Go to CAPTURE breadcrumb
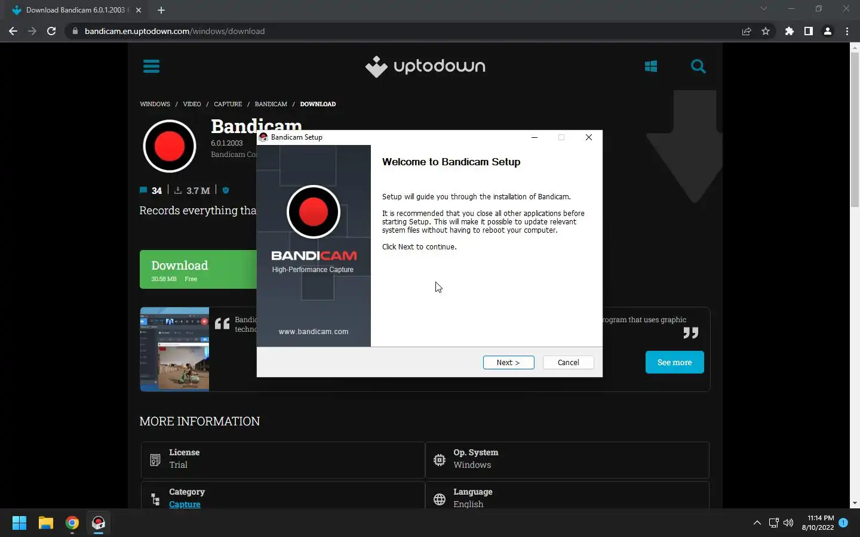860x537 pixels. (228, 104)
